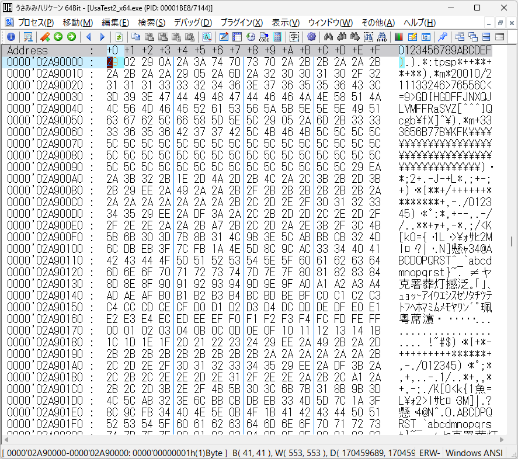This screenshot has height=459, width=518.
Task: Open the デバッグ(D) menu
Action: tap(193, 23)
